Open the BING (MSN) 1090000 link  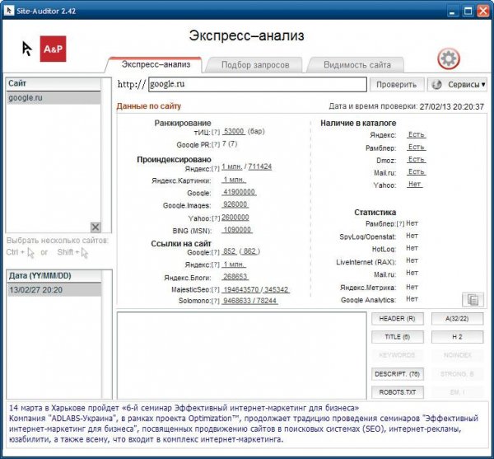click(237, 230)
